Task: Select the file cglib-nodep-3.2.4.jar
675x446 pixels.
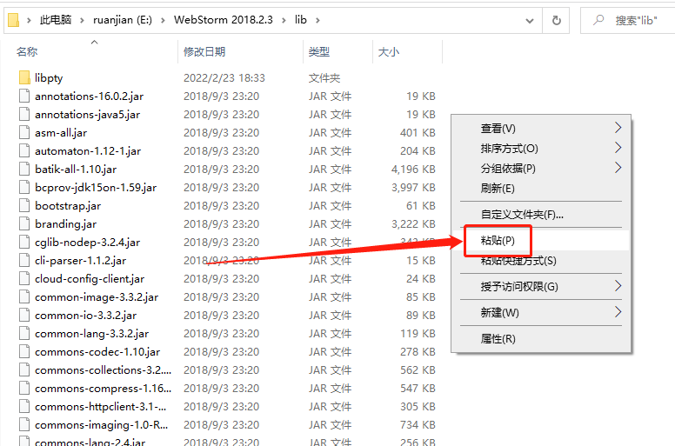Action: click(x=87, y=243)
